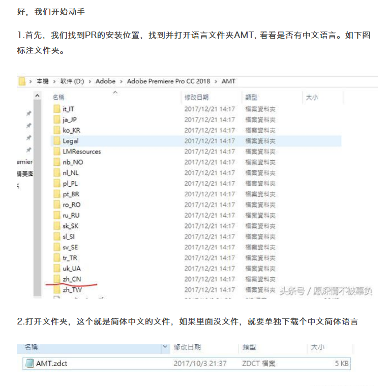Click the ru_RU folder icon
The width and height of the screenshot is (390, 386).
(x=56, y=215)
